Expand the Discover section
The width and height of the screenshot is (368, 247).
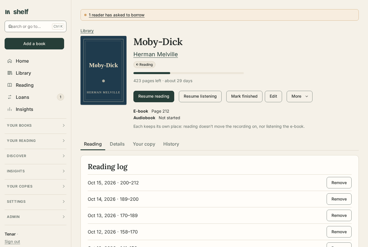coord(35,156)
